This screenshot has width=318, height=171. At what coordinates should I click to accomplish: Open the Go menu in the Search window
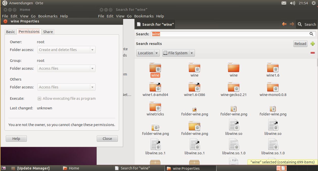tap(129, 16)
